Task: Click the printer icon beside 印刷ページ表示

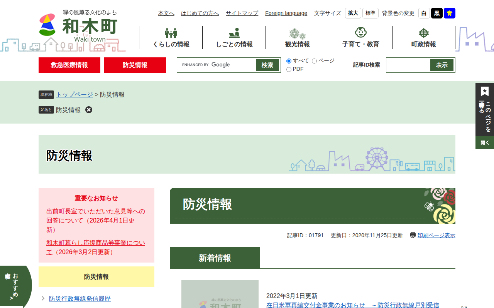Action: click(x=413, y=235)
